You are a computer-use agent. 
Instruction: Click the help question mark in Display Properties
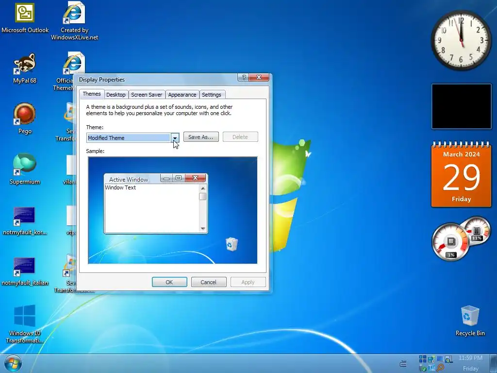click(244, 77)
